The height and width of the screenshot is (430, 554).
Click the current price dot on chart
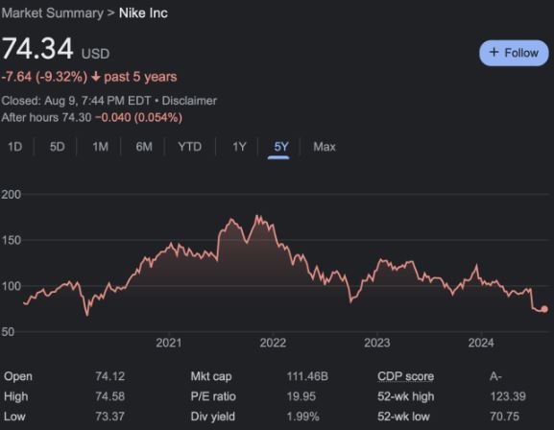pos(544,309)
